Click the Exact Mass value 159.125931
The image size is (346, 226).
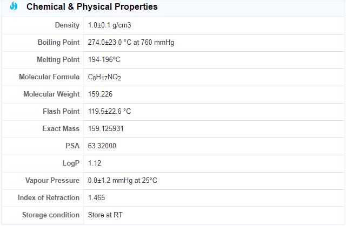tap(106, 129)
